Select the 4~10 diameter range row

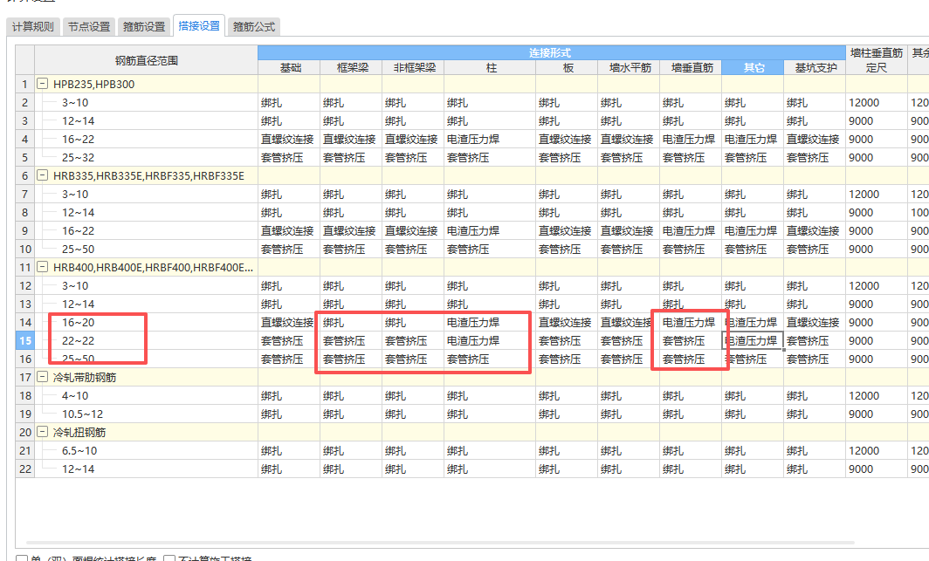(75, 396)
